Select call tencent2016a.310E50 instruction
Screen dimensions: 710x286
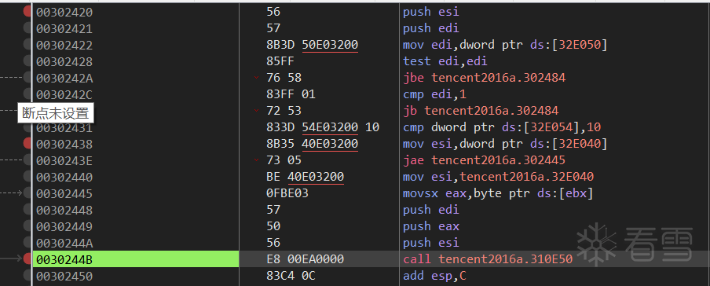click(x=488, y=259)
